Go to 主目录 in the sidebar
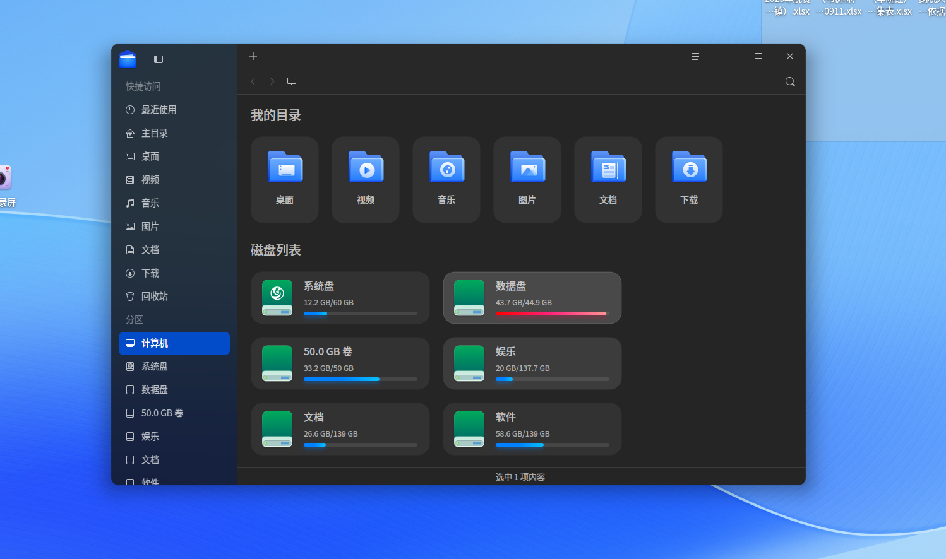 click(x=174, y=133)
